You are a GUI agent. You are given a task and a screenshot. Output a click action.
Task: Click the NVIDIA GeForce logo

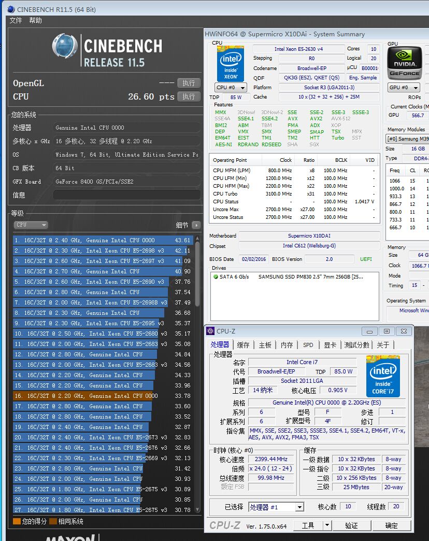(x=405, y=63)
